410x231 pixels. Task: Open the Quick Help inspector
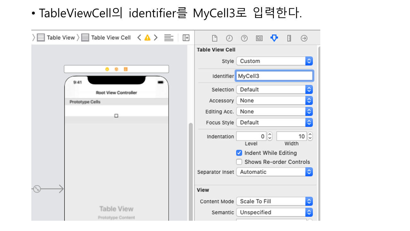click(x=244, y=38)
